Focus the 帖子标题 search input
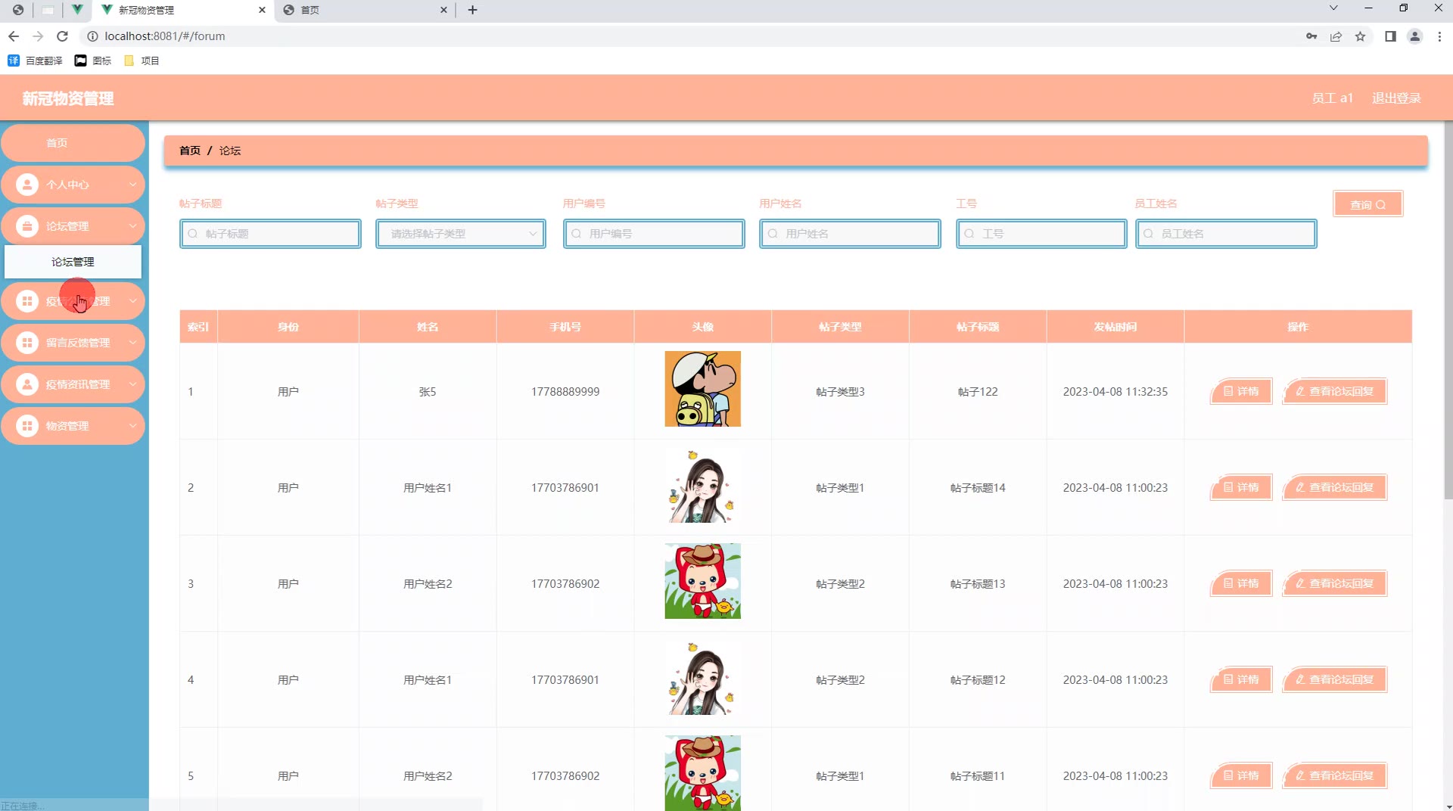1453x811 pixels. tap(270, 234)
